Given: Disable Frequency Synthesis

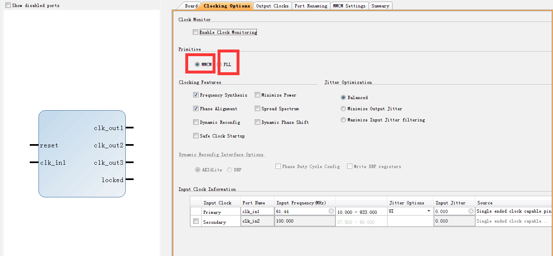Looking at the screenshot, I should click(x=195, y=95).
